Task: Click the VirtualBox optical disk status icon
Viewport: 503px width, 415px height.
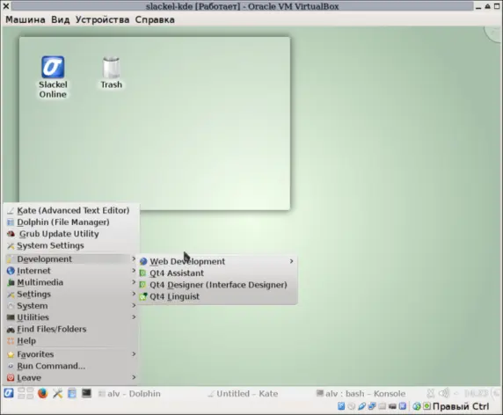Action: [351, 406]
